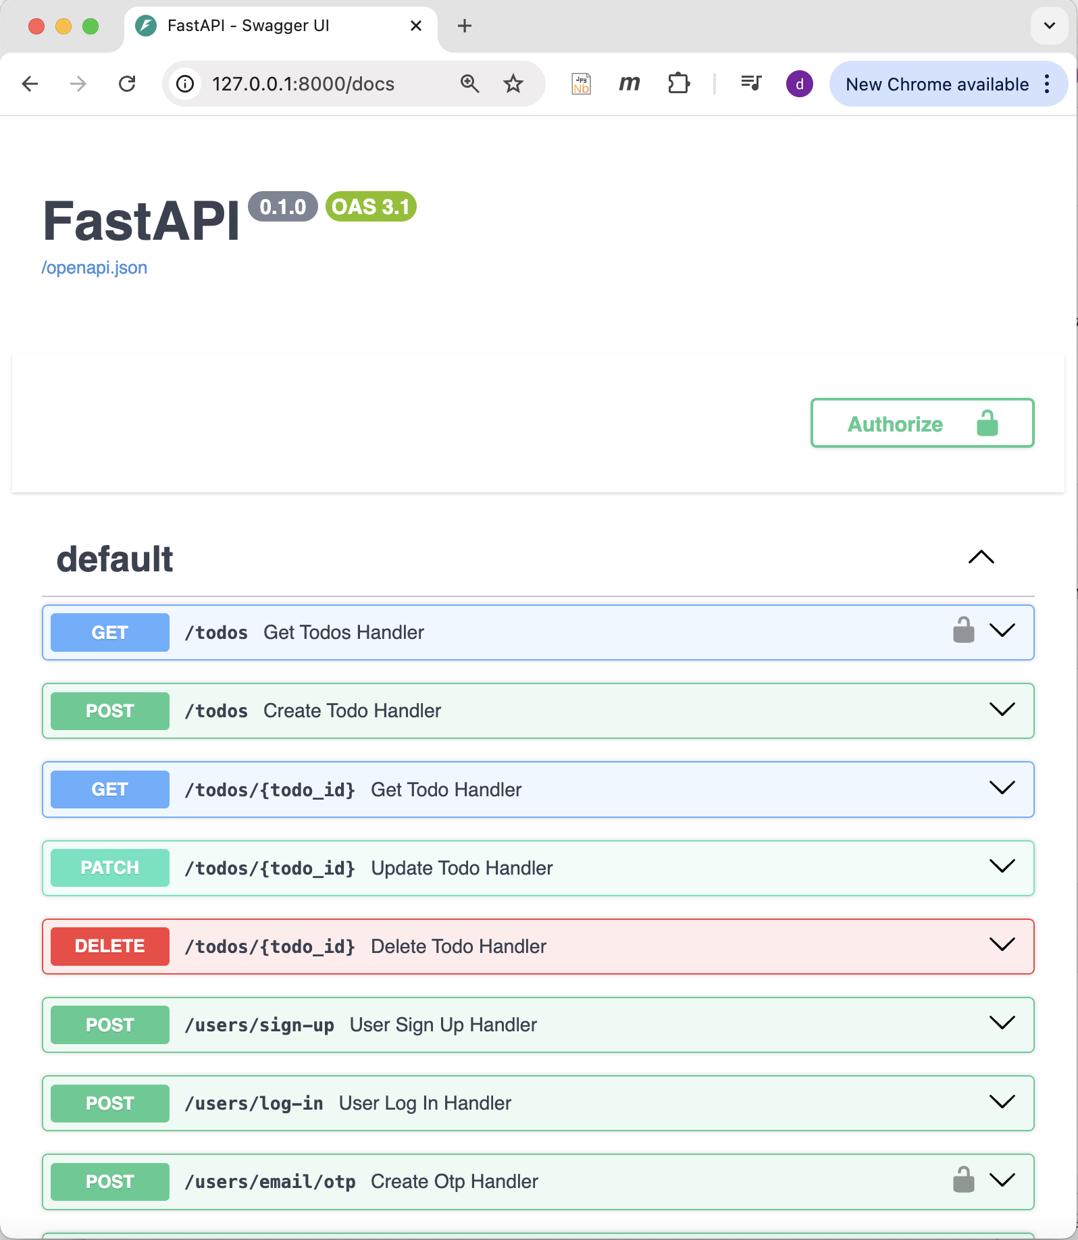Click the POST badge for /todos
Screen dimensions: 1078x1240
[110, 711]
